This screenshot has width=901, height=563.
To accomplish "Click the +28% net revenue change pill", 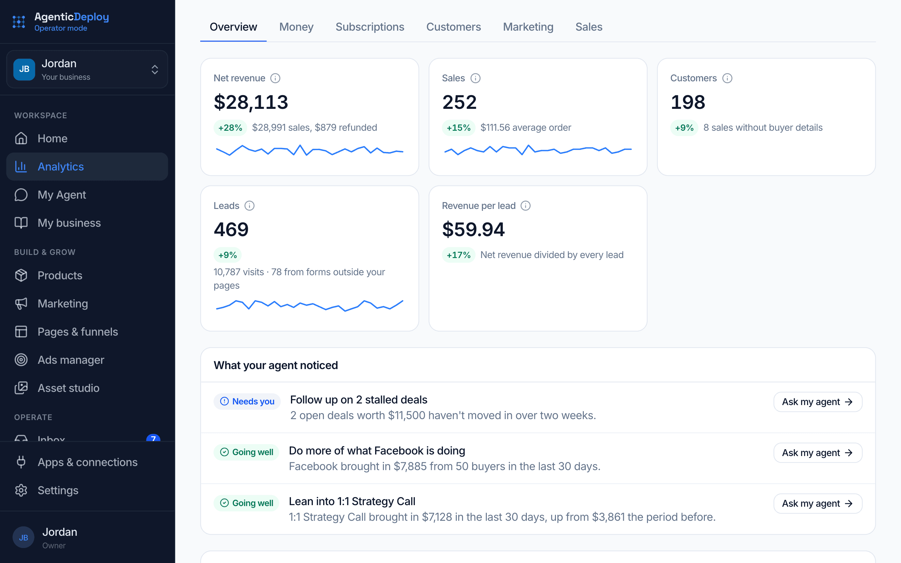I will [230, 128].
